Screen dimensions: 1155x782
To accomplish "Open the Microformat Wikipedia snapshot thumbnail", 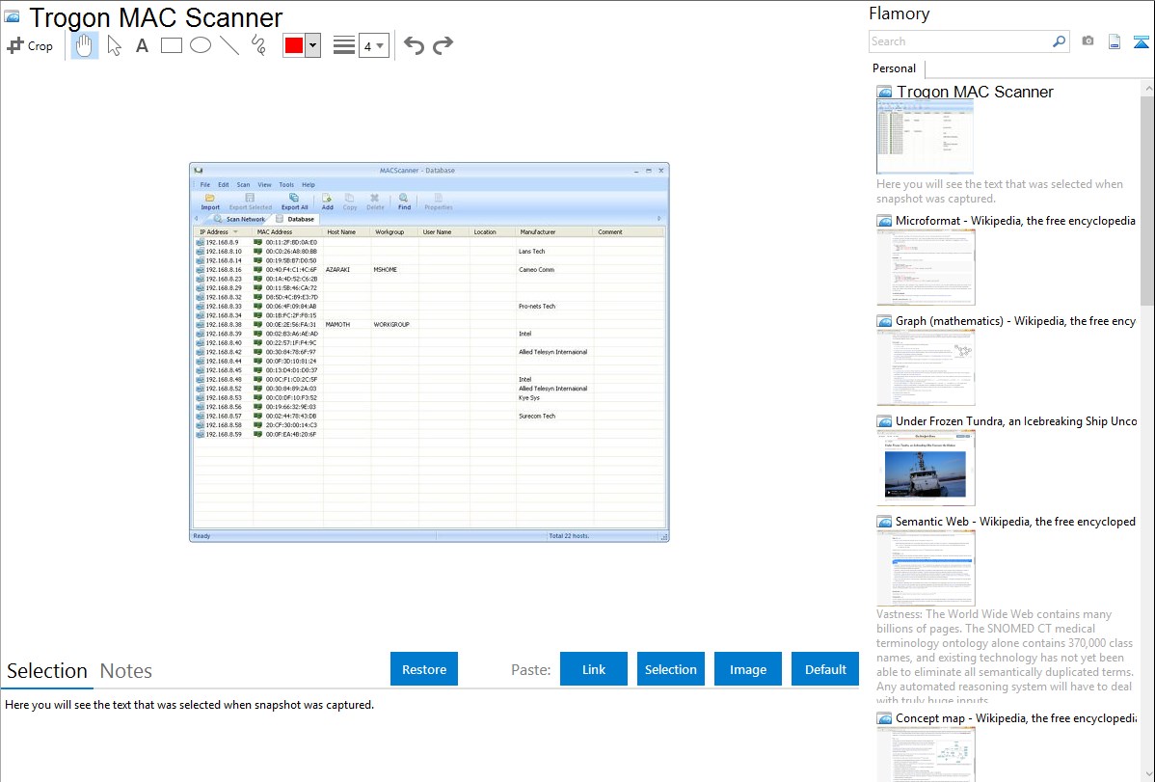I will [x=926, y=267].
